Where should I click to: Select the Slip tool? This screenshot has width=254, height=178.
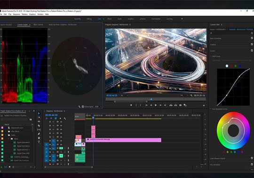[39, 129]
